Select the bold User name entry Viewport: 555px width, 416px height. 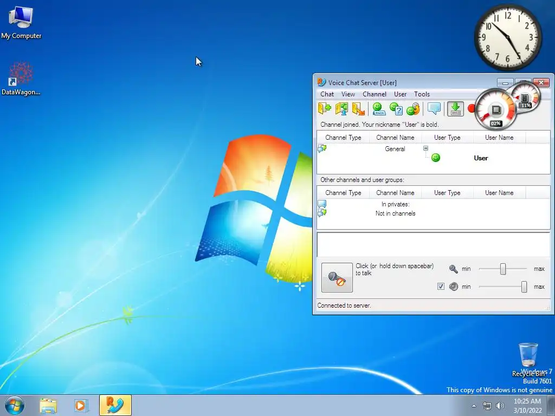[x=481, y=158]
